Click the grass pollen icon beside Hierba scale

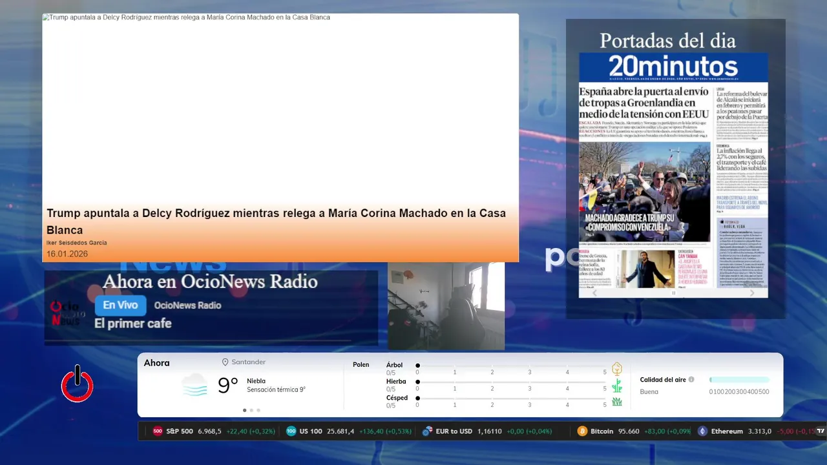coord(617,386)
